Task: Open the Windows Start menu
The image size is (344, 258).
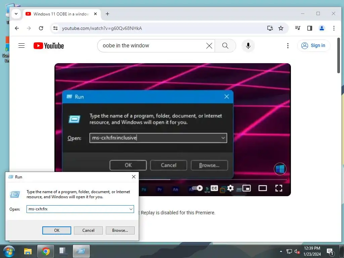Action: coord(9,251)
